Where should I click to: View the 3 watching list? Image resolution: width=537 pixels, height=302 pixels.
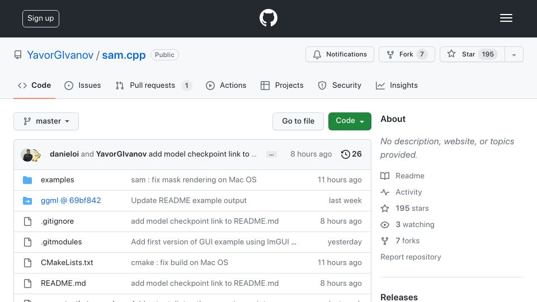(x=414, y=224)
